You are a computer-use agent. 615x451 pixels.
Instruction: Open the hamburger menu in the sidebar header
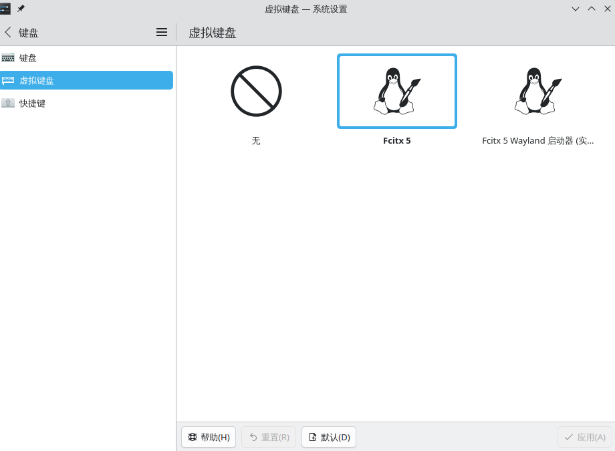coord(162,32)
